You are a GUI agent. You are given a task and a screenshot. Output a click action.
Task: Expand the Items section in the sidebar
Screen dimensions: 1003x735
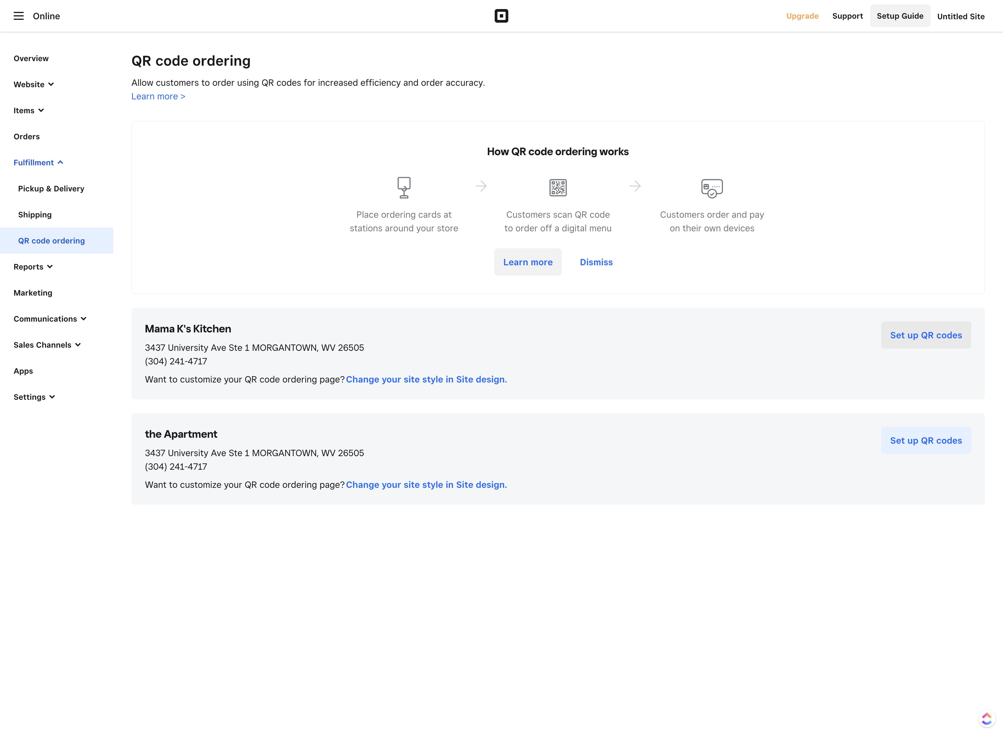pyautogui.click(x=29, y=110)
